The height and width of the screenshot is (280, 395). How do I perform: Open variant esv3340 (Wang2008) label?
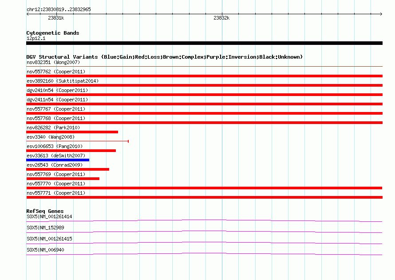pos(51,137)
